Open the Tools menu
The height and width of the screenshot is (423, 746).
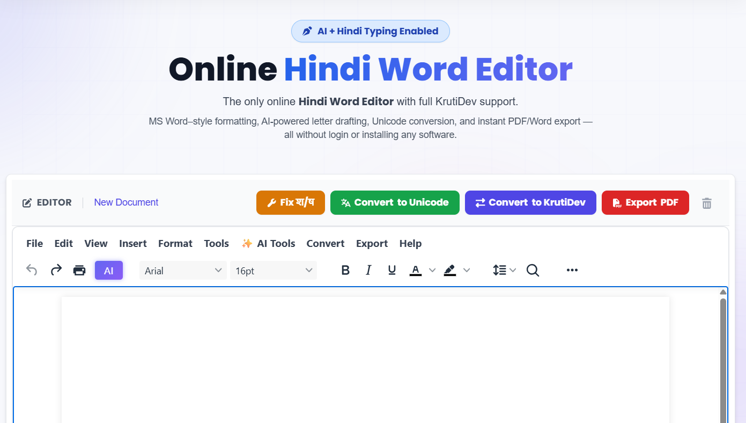[217, 243]
